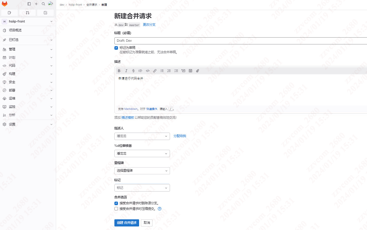Image resolution: width=367 pixels, height=230 pixels.
Task: Attach a file with paperclip icon
Action: (x=198, y=71)
